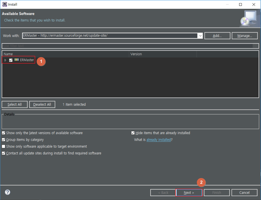Screen dimensions: 261x200
Task: Open the already installed link
Action: coord(159,140)
